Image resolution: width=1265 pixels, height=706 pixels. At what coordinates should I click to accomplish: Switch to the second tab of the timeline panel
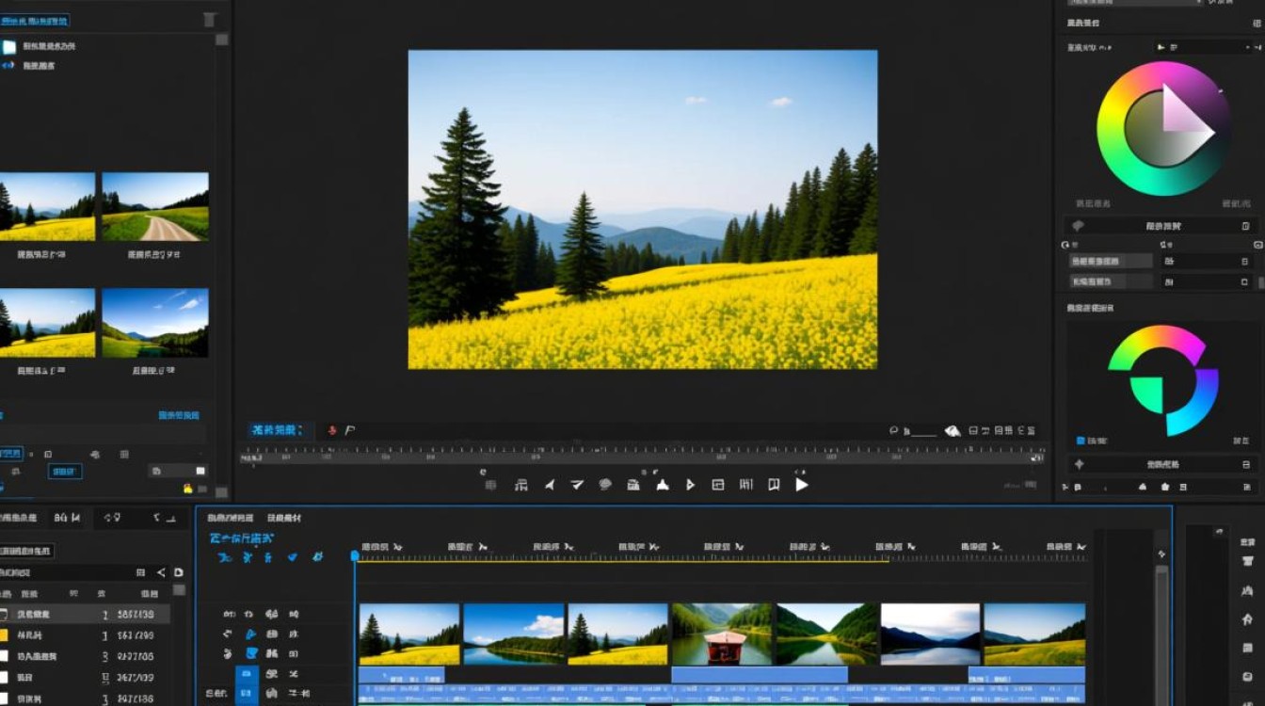pos(284,518)
